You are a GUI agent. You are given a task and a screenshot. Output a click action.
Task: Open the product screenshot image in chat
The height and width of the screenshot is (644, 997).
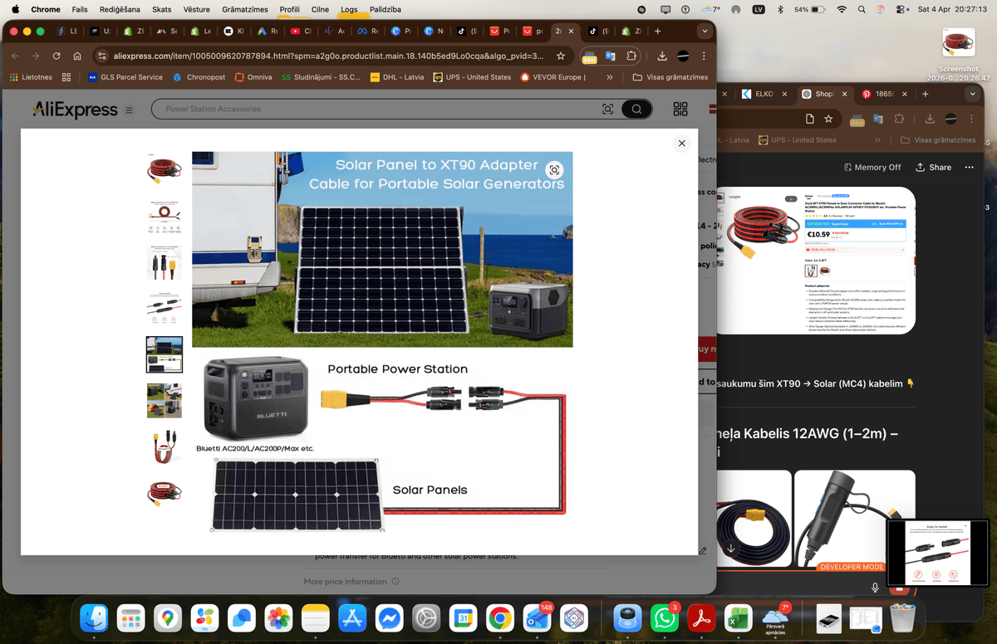(x=816, y=261)
